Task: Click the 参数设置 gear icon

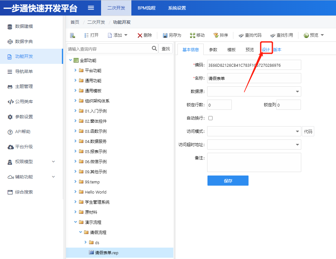Action: pos(10,117)
